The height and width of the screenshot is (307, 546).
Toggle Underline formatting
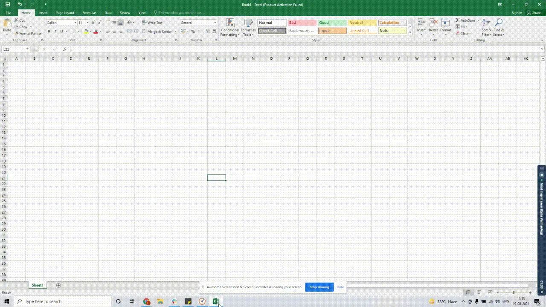tap(61, 31)
